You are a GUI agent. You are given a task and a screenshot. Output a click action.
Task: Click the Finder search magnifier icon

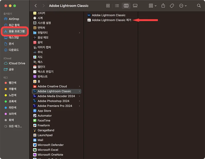point(199,6)
